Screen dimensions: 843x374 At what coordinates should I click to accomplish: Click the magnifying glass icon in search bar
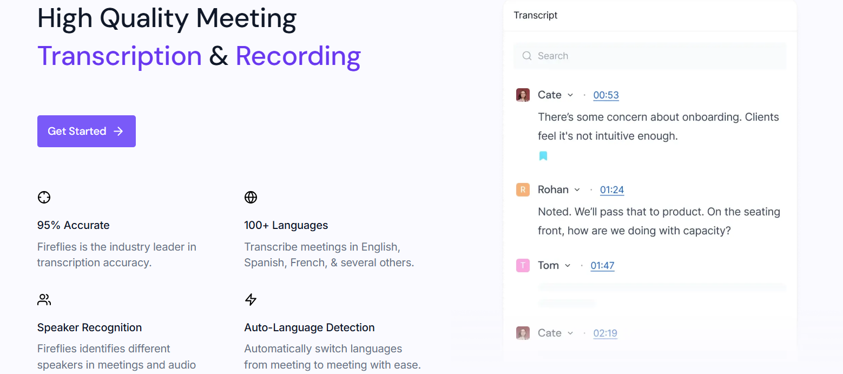[526, 56]
